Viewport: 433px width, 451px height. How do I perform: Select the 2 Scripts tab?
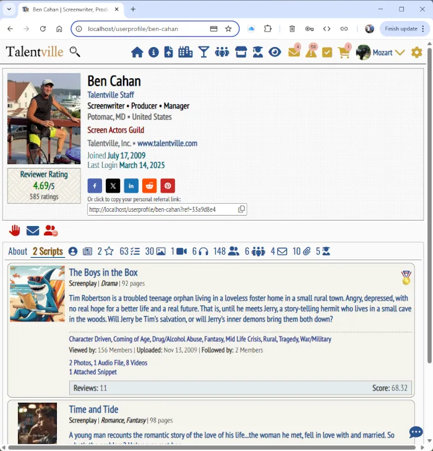[x=48, y=251]
